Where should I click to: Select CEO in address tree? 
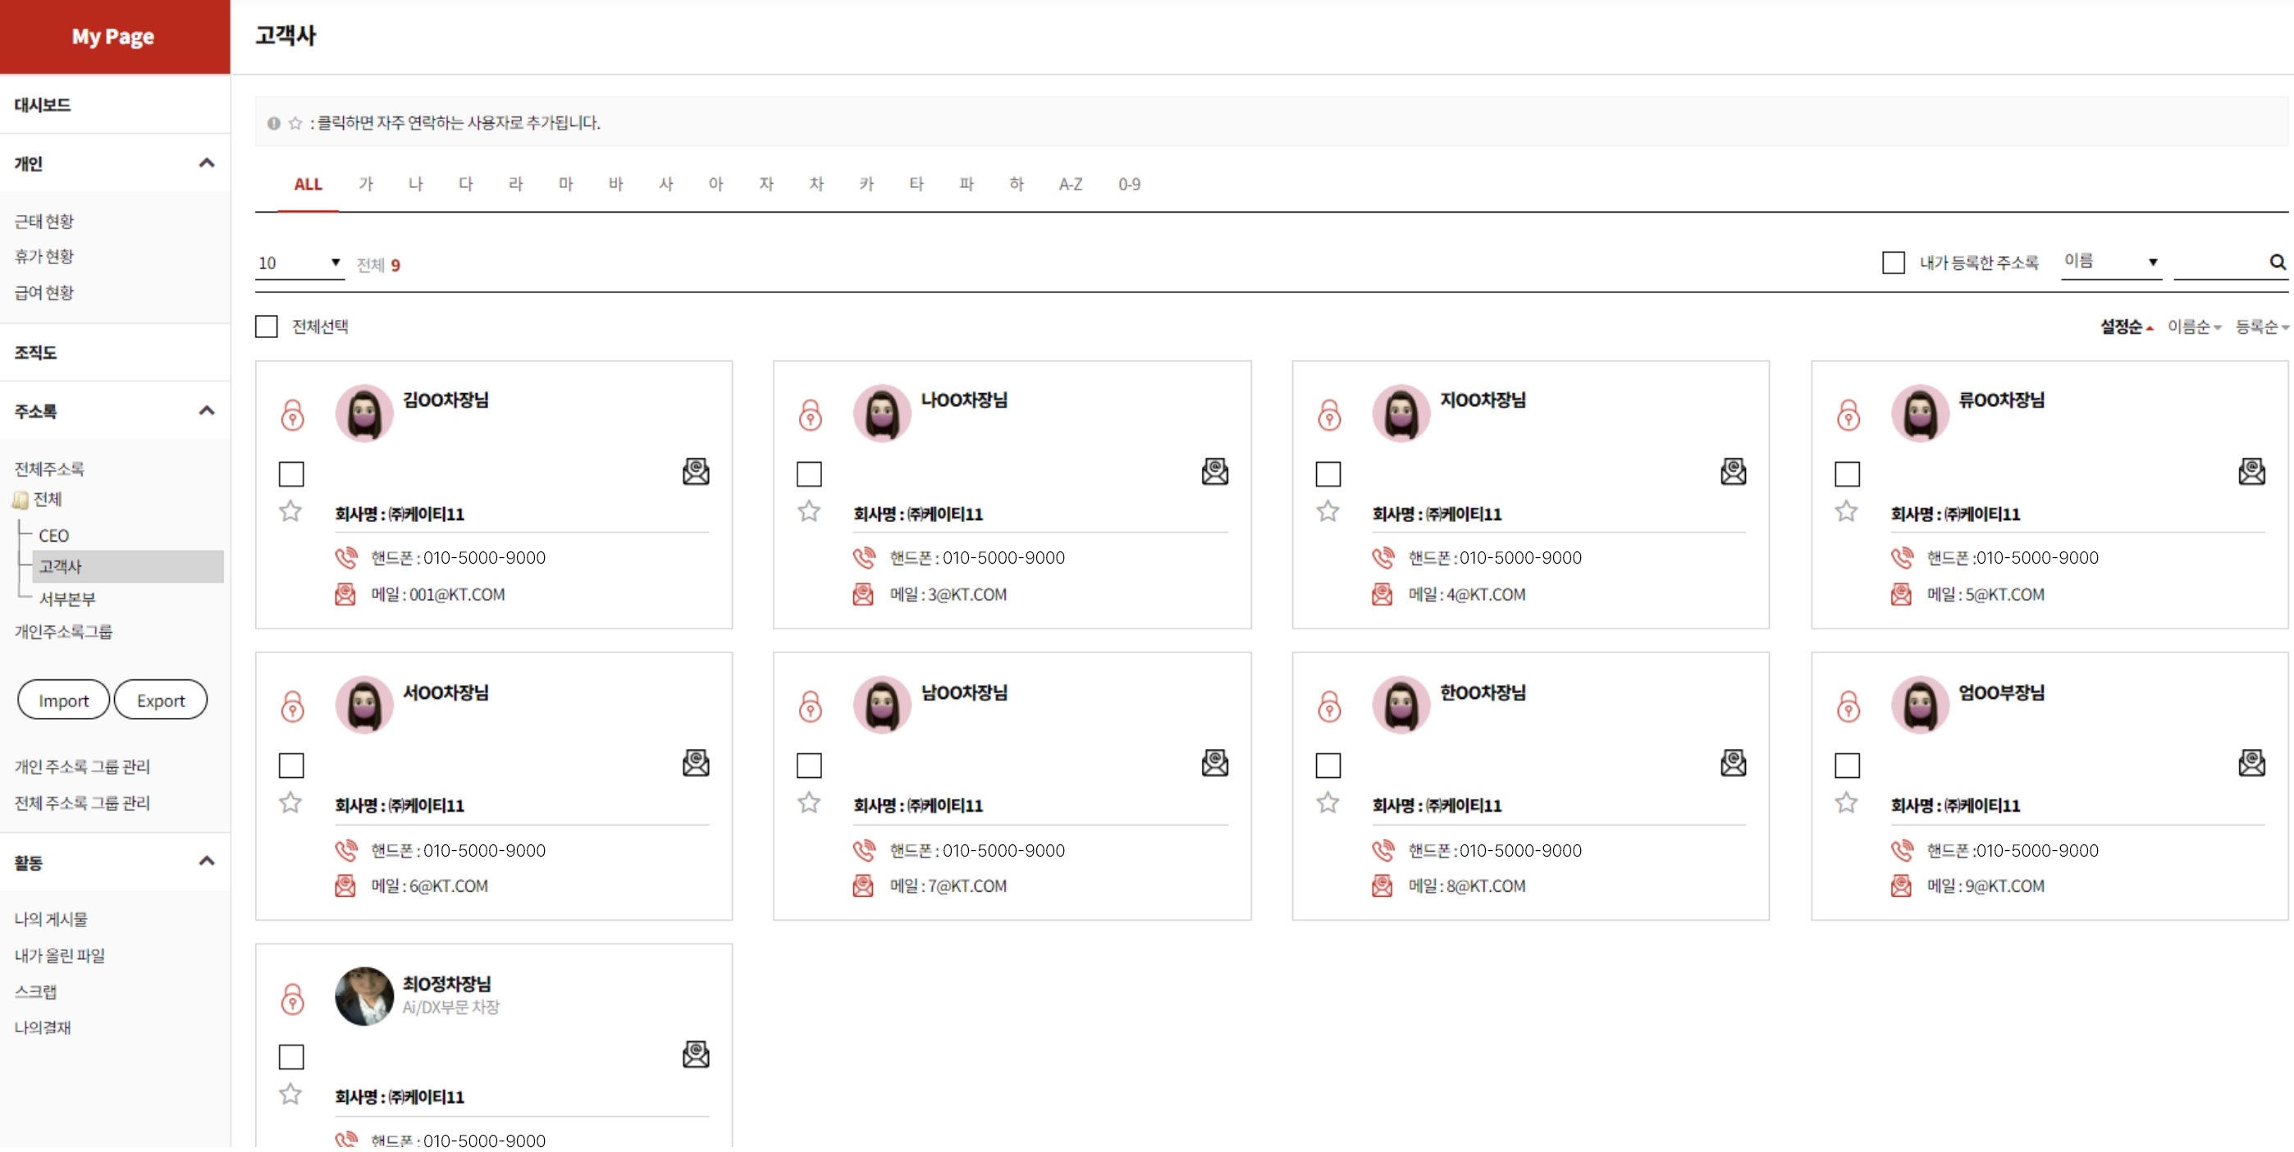point(53,537)
